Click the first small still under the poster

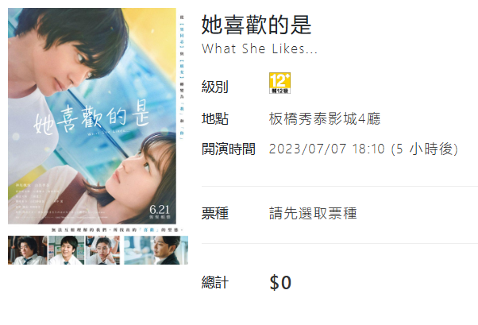(28, 250)
